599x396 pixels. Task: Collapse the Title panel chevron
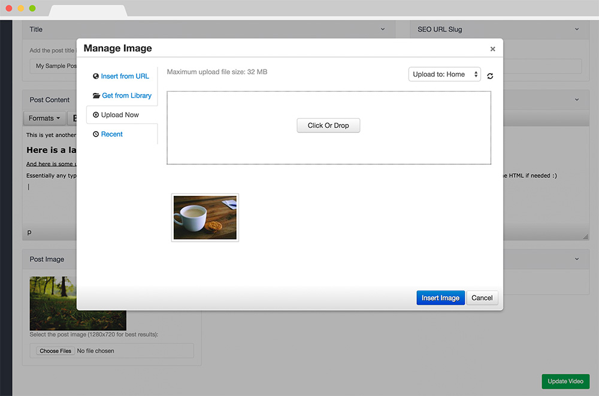[x=383, y=29]
